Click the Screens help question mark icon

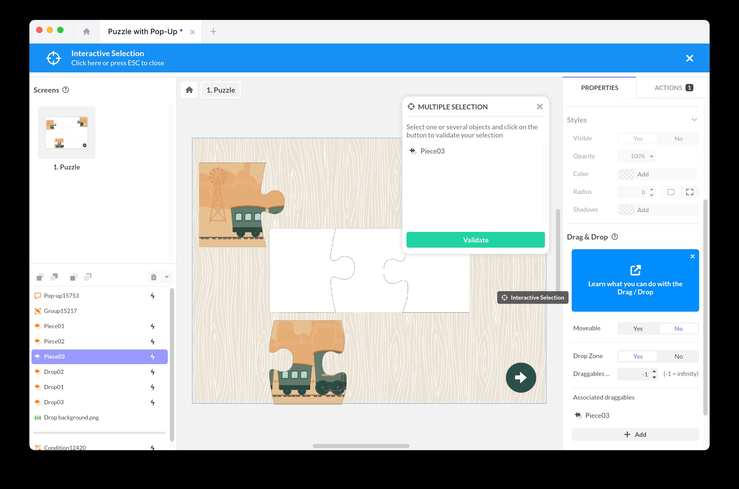66,90
